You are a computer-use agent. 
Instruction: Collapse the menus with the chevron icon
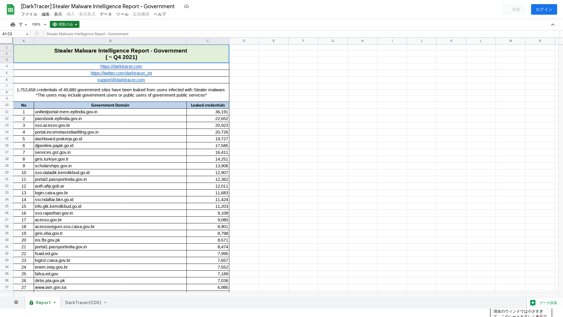tap(553, 25)
